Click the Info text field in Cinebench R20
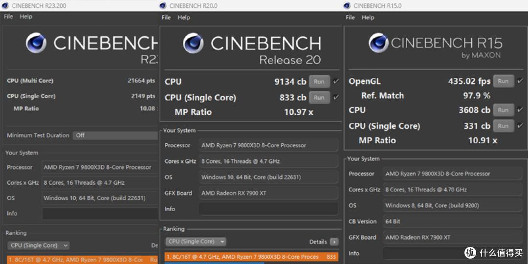The height and width of the screenshot is (264, 528). pyautogui.click(x=268, y=209)
